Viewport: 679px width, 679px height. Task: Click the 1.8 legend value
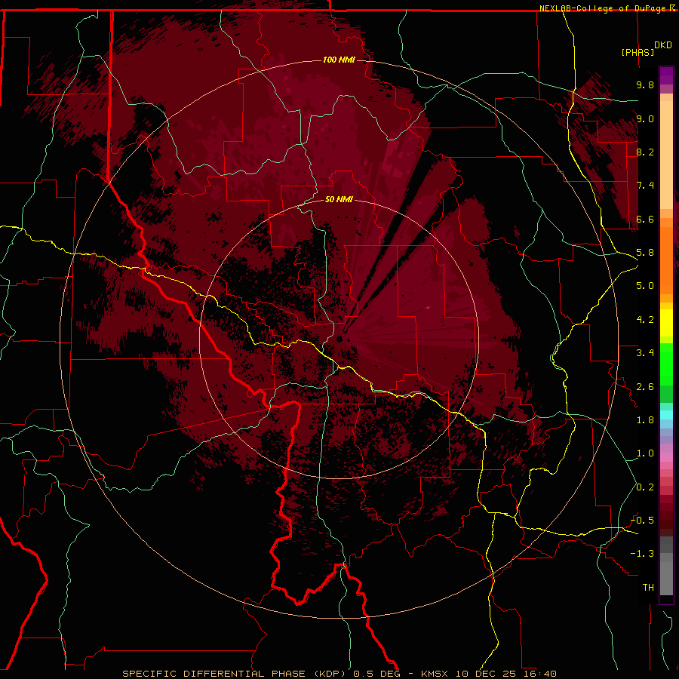(645, 420)
